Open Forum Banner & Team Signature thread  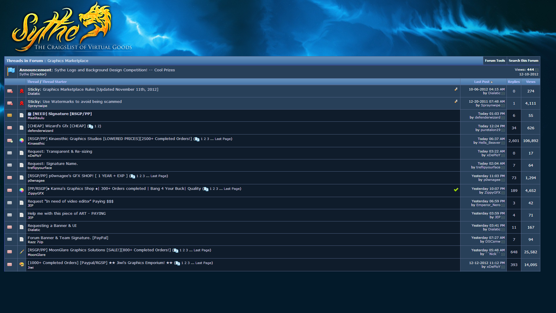point(68,238)
